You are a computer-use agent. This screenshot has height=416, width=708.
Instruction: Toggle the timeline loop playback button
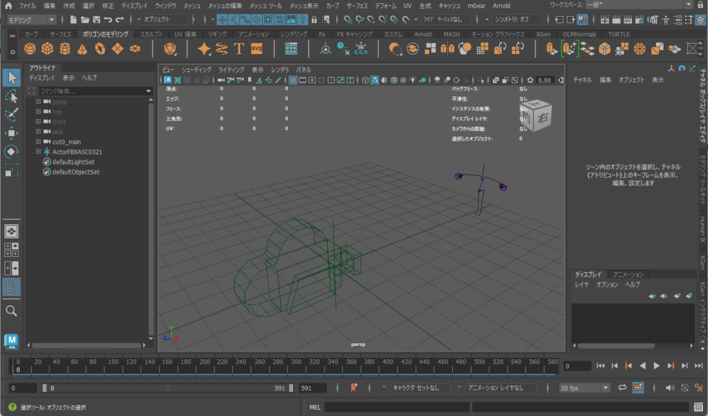[x=622, y=388]
